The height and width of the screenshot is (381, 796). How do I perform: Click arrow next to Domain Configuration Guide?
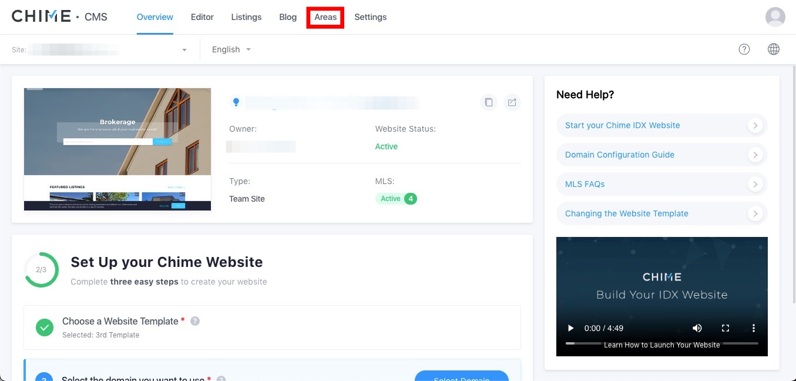[755, 155]
